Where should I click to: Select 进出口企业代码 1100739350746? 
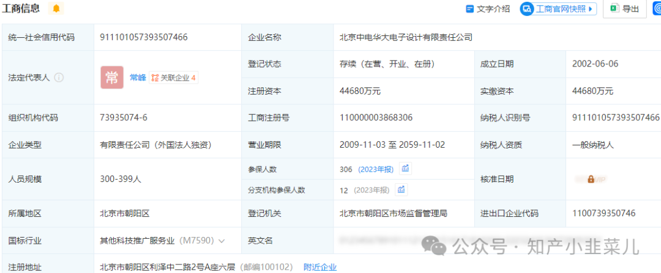coord(603,213)
